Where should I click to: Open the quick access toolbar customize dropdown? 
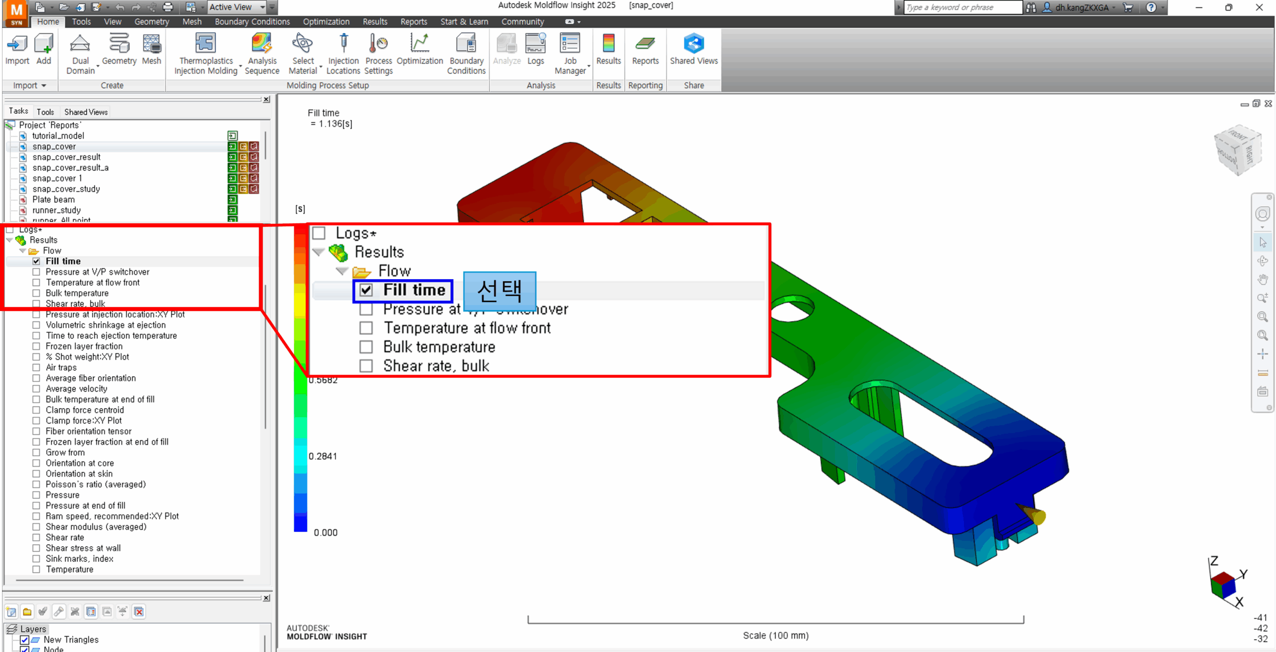(x=272, y=7)
